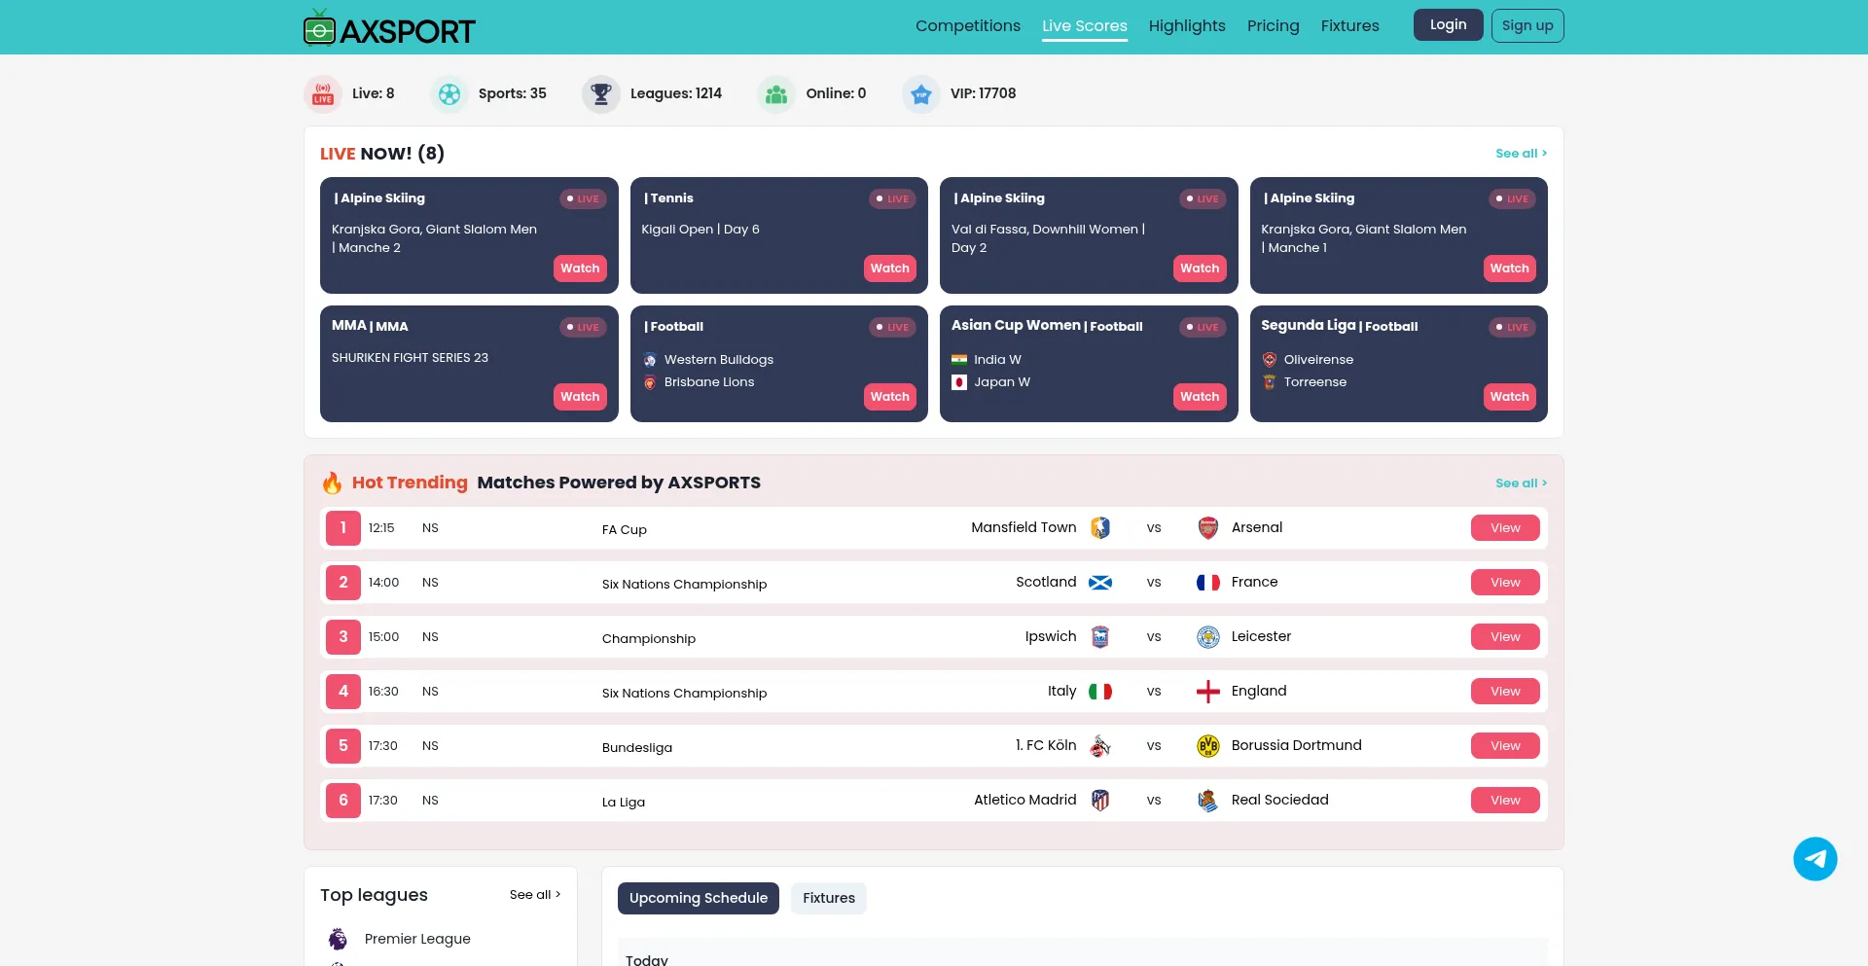This screenshot has width=1868, height=966.
Task: Click the Leagues trophy icon
Action: tap(601, 94)
